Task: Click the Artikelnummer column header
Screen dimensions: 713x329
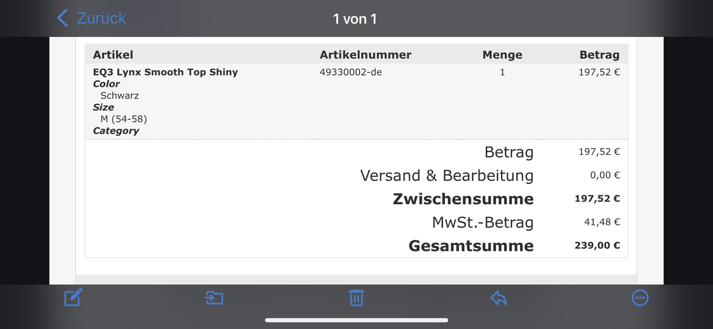Action: pyautogui.click(x=365, y=55)
